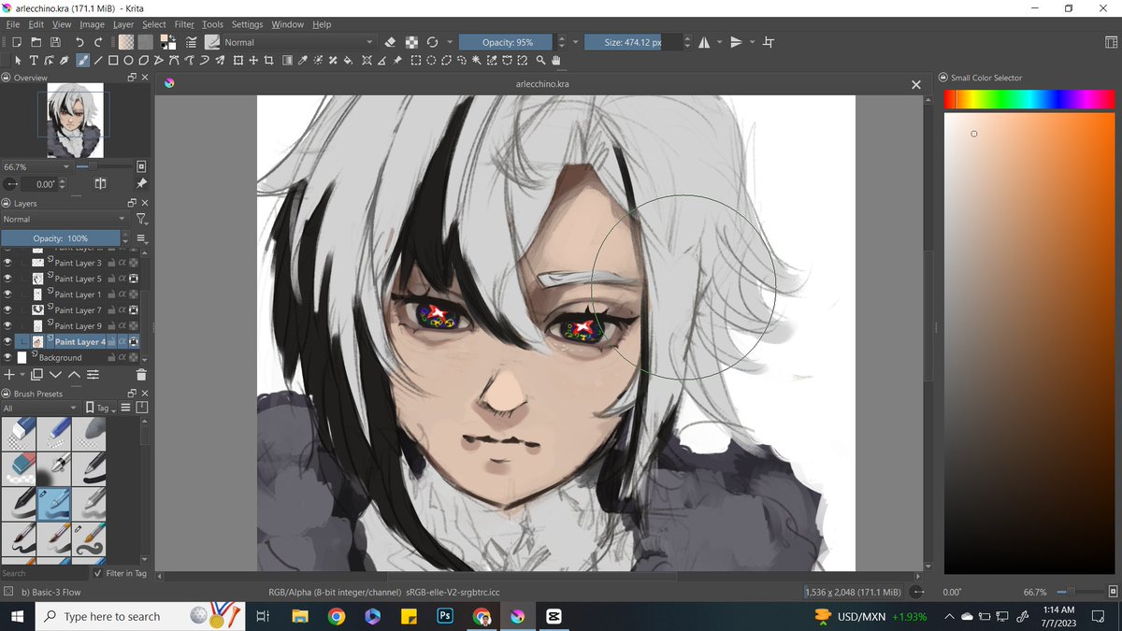Select the Pan hand tool
This screenshot has height=631, width=1122.
pos(555,61)
